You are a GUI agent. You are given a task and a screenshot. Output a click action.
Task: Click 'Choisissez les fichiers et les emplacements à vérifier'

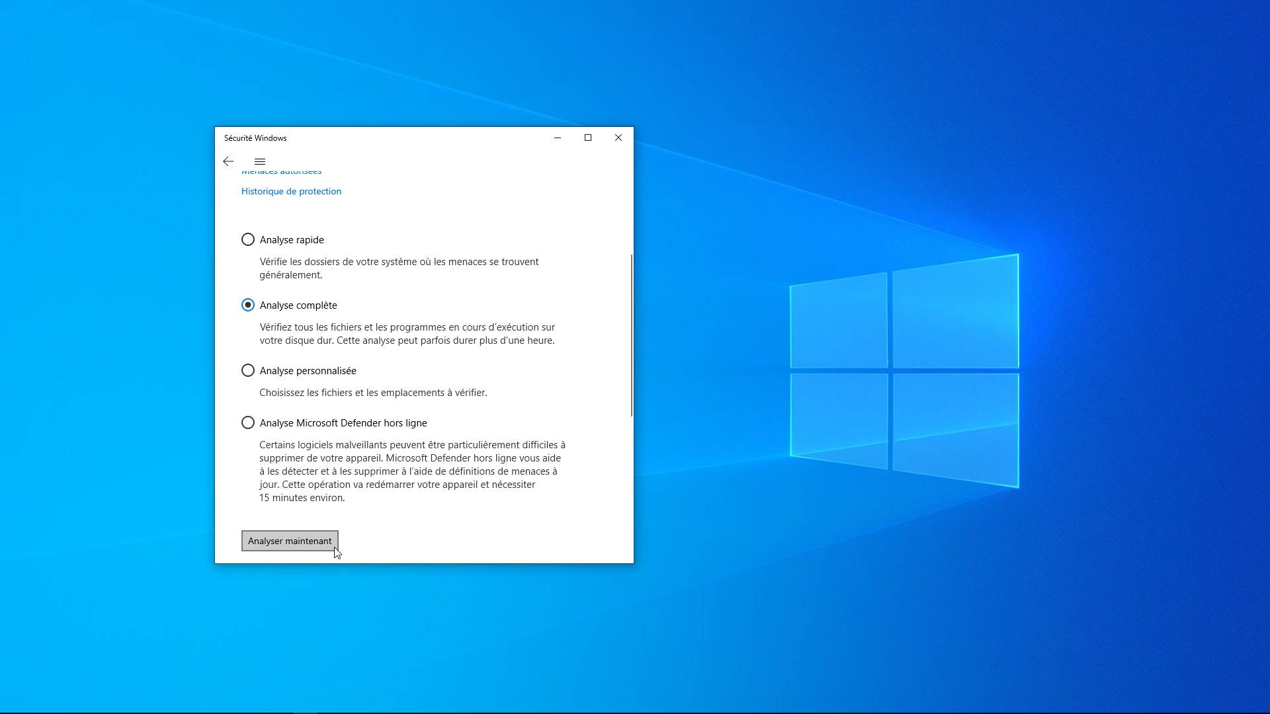373,393
